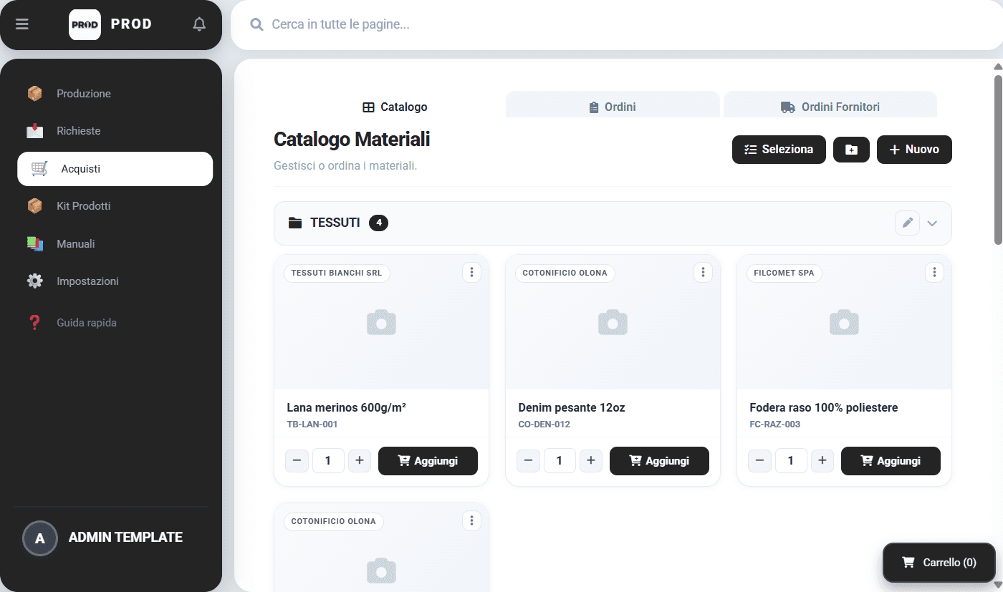
Task: Open the three-dot menu on the Filcomet Spa card
Action: click(x=934, y=273)
